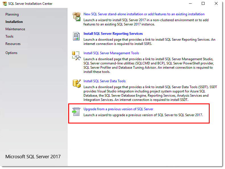Screen dimensions: 225x169
Task: Close the SQL Server Installation Center window
Action: [216, 3]
